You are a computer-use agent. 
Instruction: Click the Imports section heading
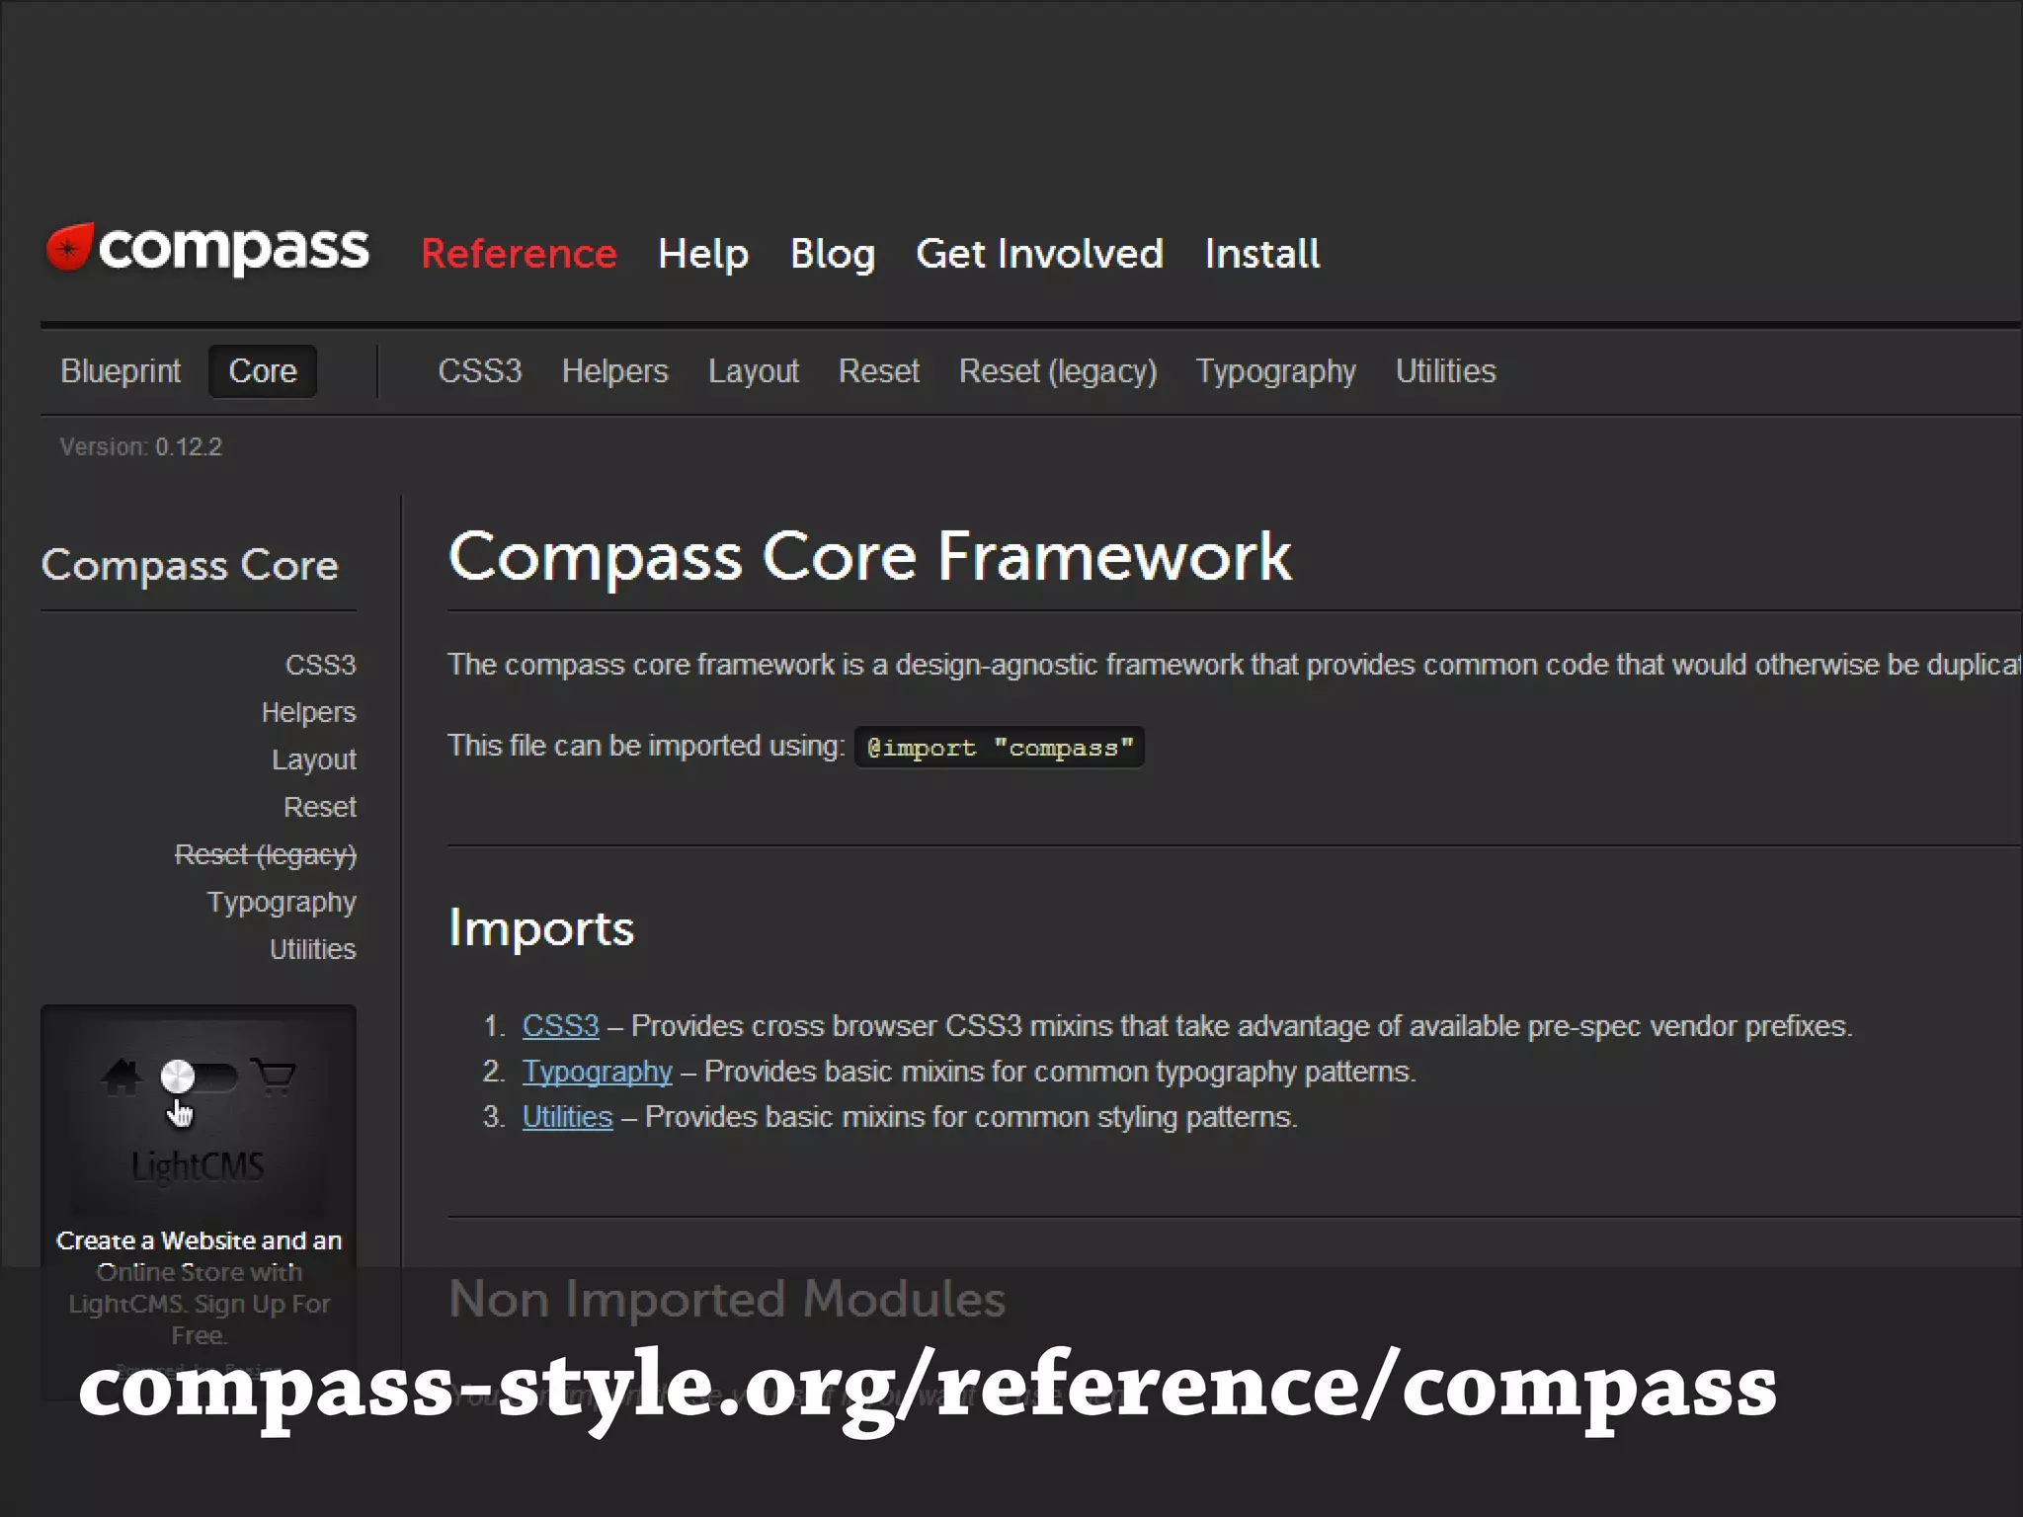pos(541,928)
